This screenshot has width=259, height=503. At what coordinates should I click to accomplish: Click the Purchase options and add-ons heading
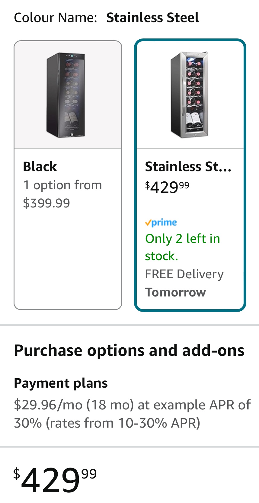(x=129, y=351)
